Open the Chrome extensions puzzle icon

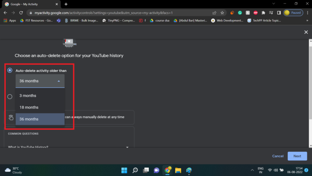(263, 12)
